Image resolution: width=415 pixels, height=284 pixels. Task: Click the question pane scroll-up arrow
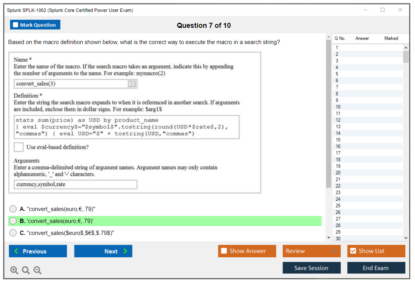click(329, 37)
